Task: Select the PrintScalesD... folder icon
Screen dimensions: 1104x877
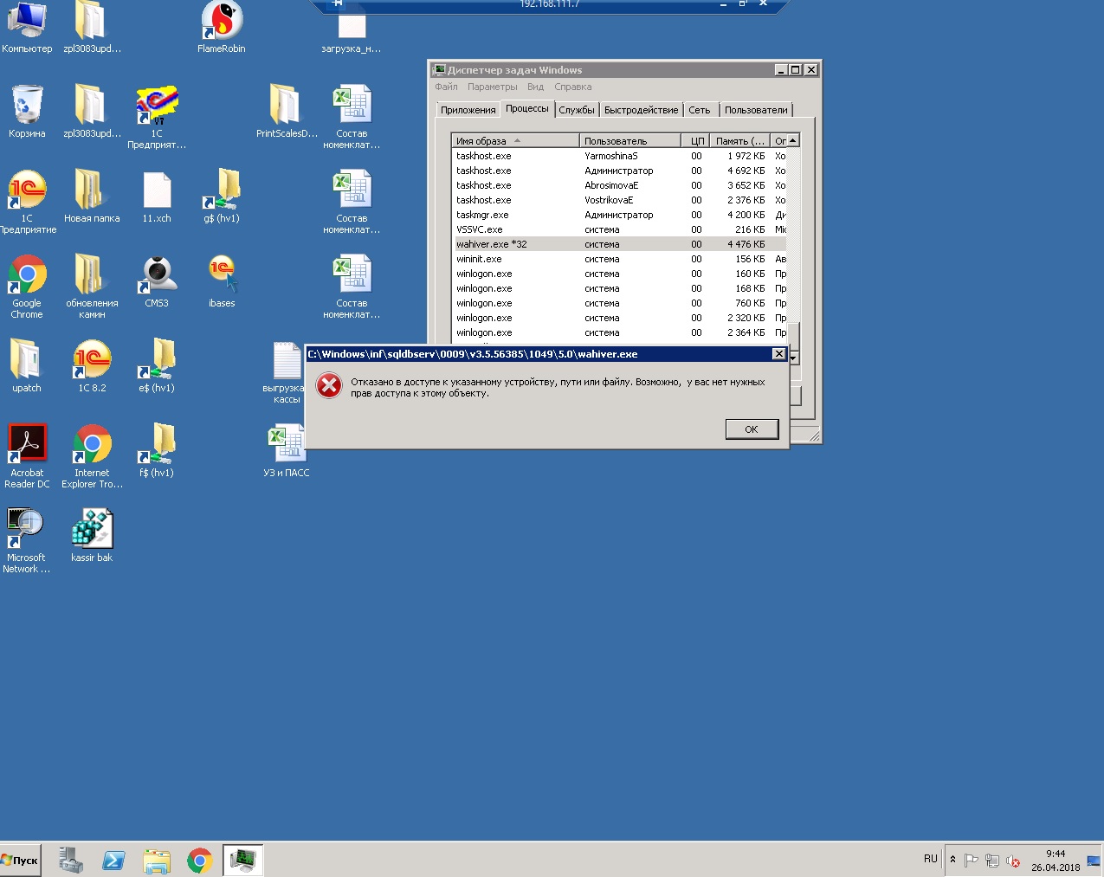Action: coord(287,111)
